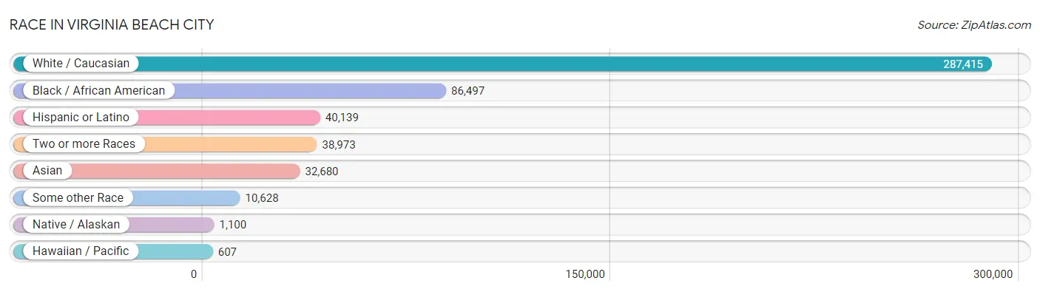Image resolution: width=1040 pixels, height=292 pixels.
Task: Select the Two or more Races label
Action: pyautogui.click(x=84, y=144)
